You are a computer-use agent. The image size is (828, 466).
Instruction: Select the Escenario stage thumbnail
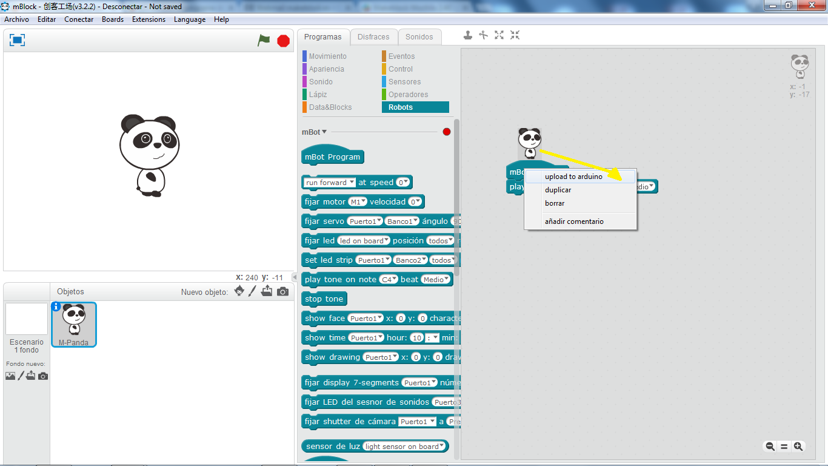pos(27,319)
